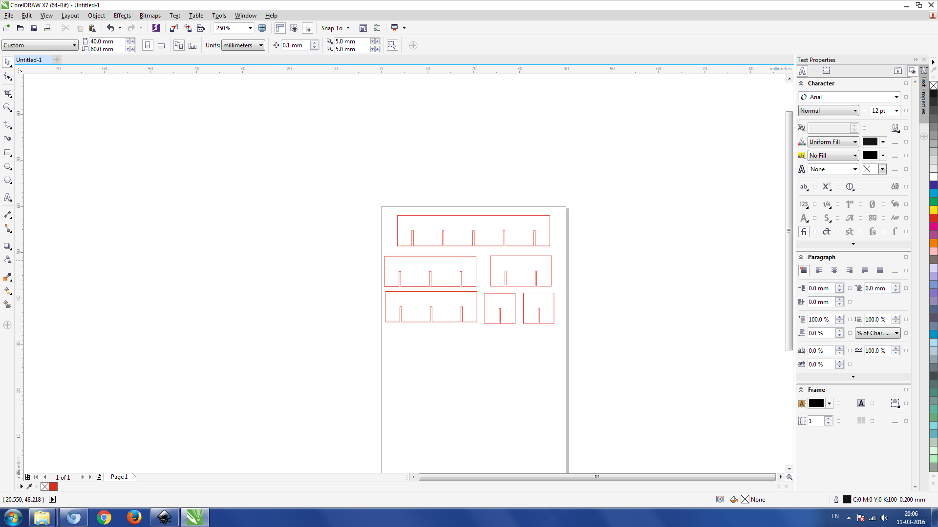The width and height of the screenshot is (938, 527).
Task: Select the Parallel Dimension tool
Action: tap(7, 215)
